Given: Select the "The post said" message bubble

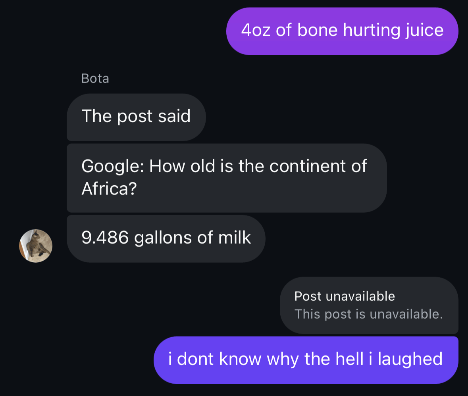Looking at the screenshot, I should [x=136, y=117].
